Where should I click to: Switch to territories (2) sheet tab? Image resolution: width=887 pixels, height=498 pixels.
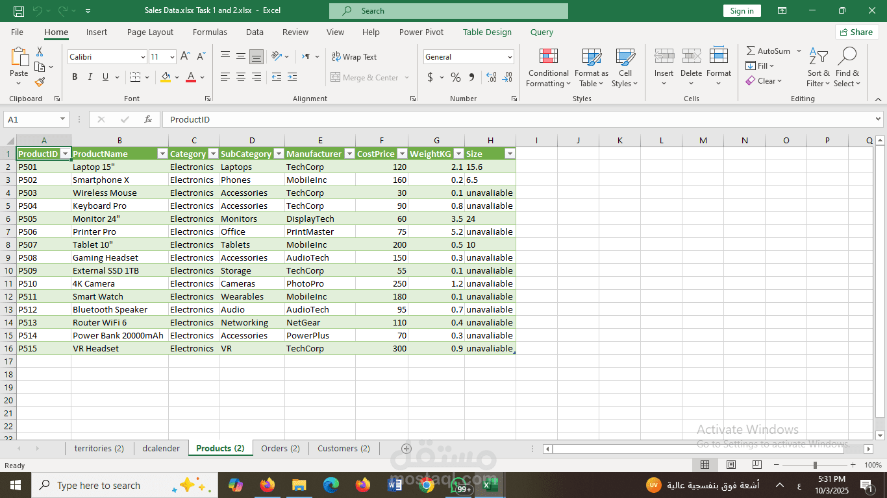tap(99, 448)
